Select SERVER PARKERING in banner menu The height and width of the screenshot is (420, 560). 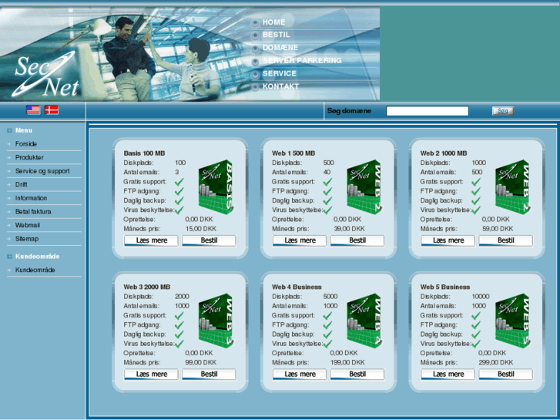302,60
